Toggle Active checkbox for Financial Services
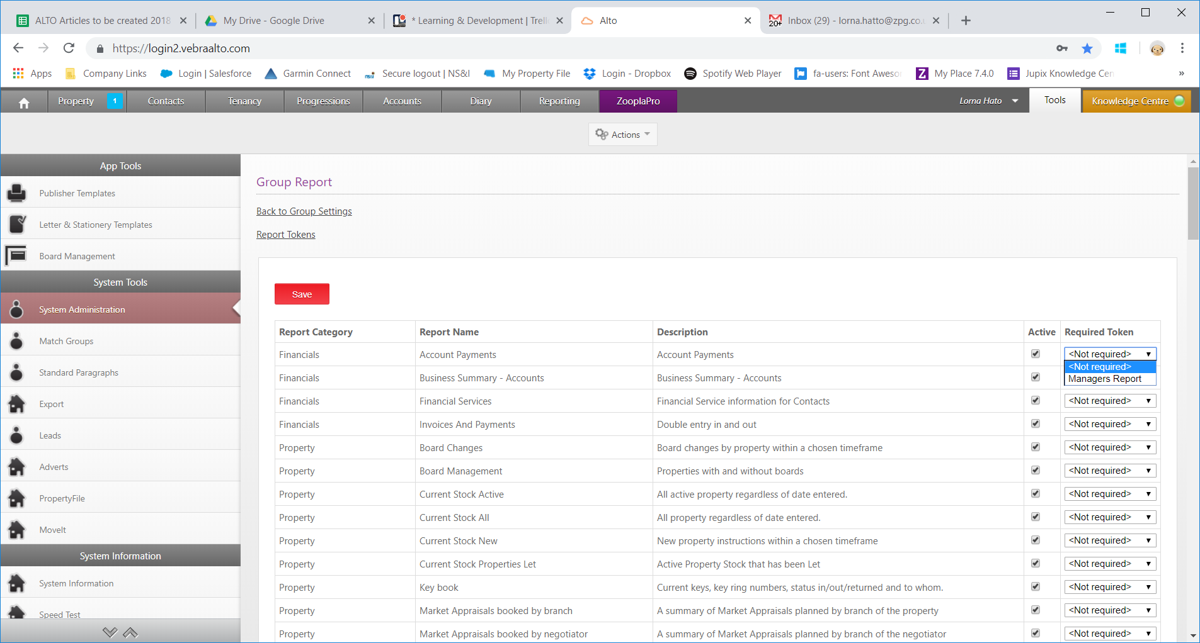Viewport: 1200px width, 643px height. point(1036,400)
